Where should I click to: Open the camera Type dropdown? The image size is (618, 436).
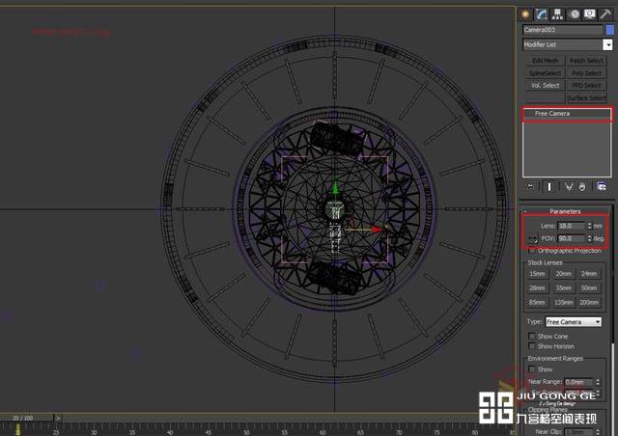click(574, 321)
